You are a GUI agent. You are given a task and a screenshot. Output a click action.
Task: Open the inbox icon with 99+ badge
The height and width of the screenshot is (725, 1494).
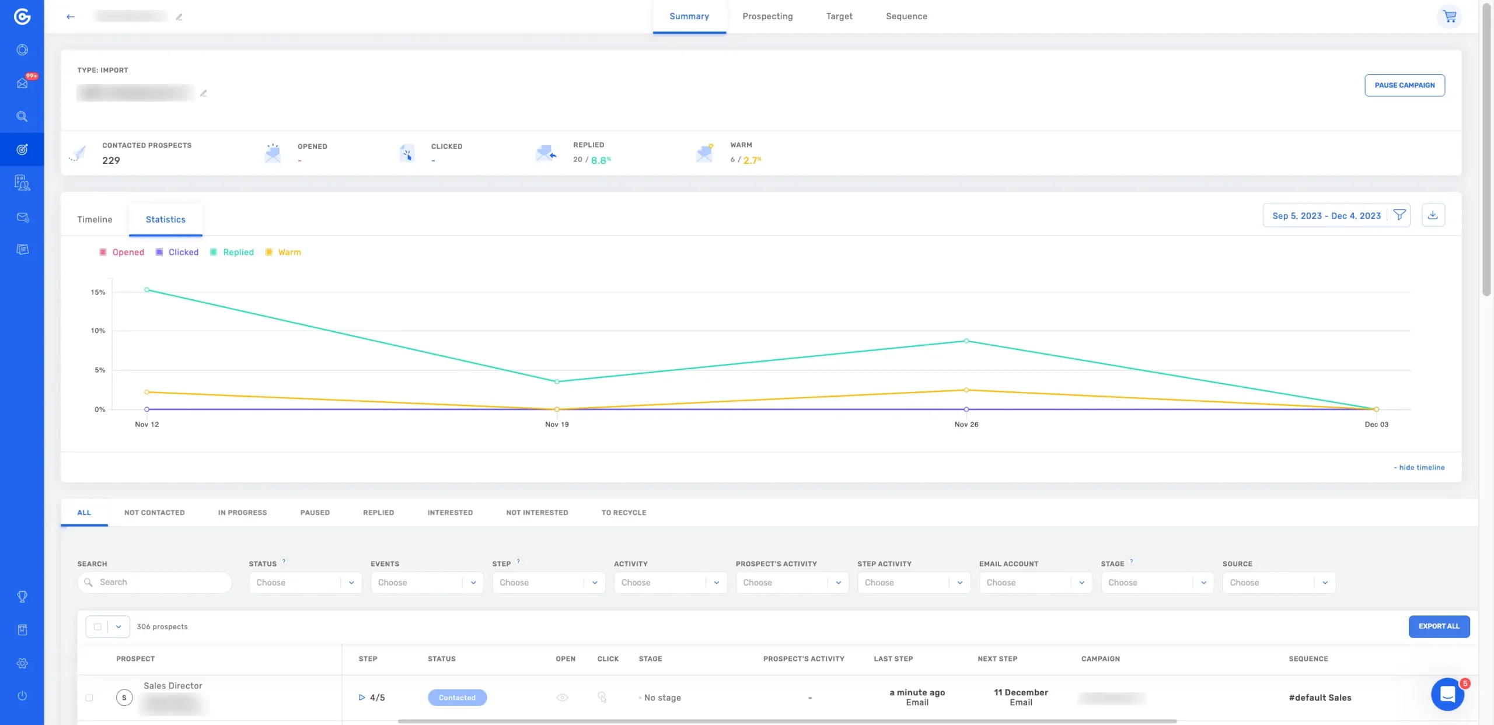coord(22,83)
